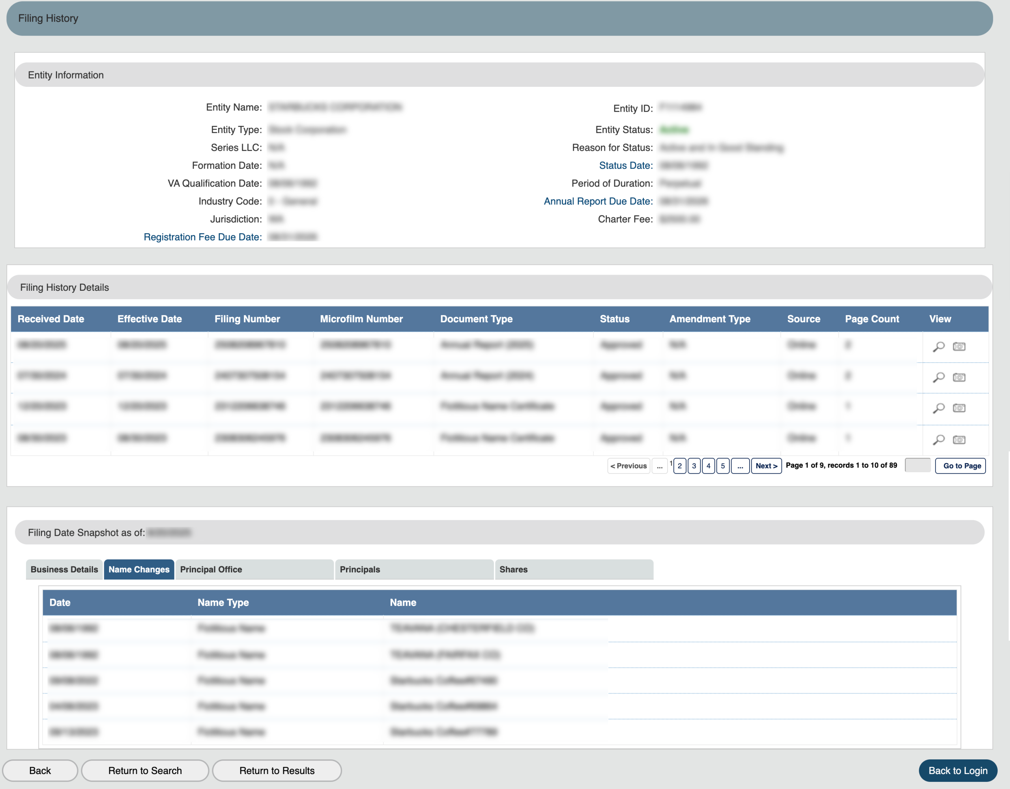Screen dimensions: 1010x789
Task: Click the 'Filing History' page title
Action: tap(48, 18)
